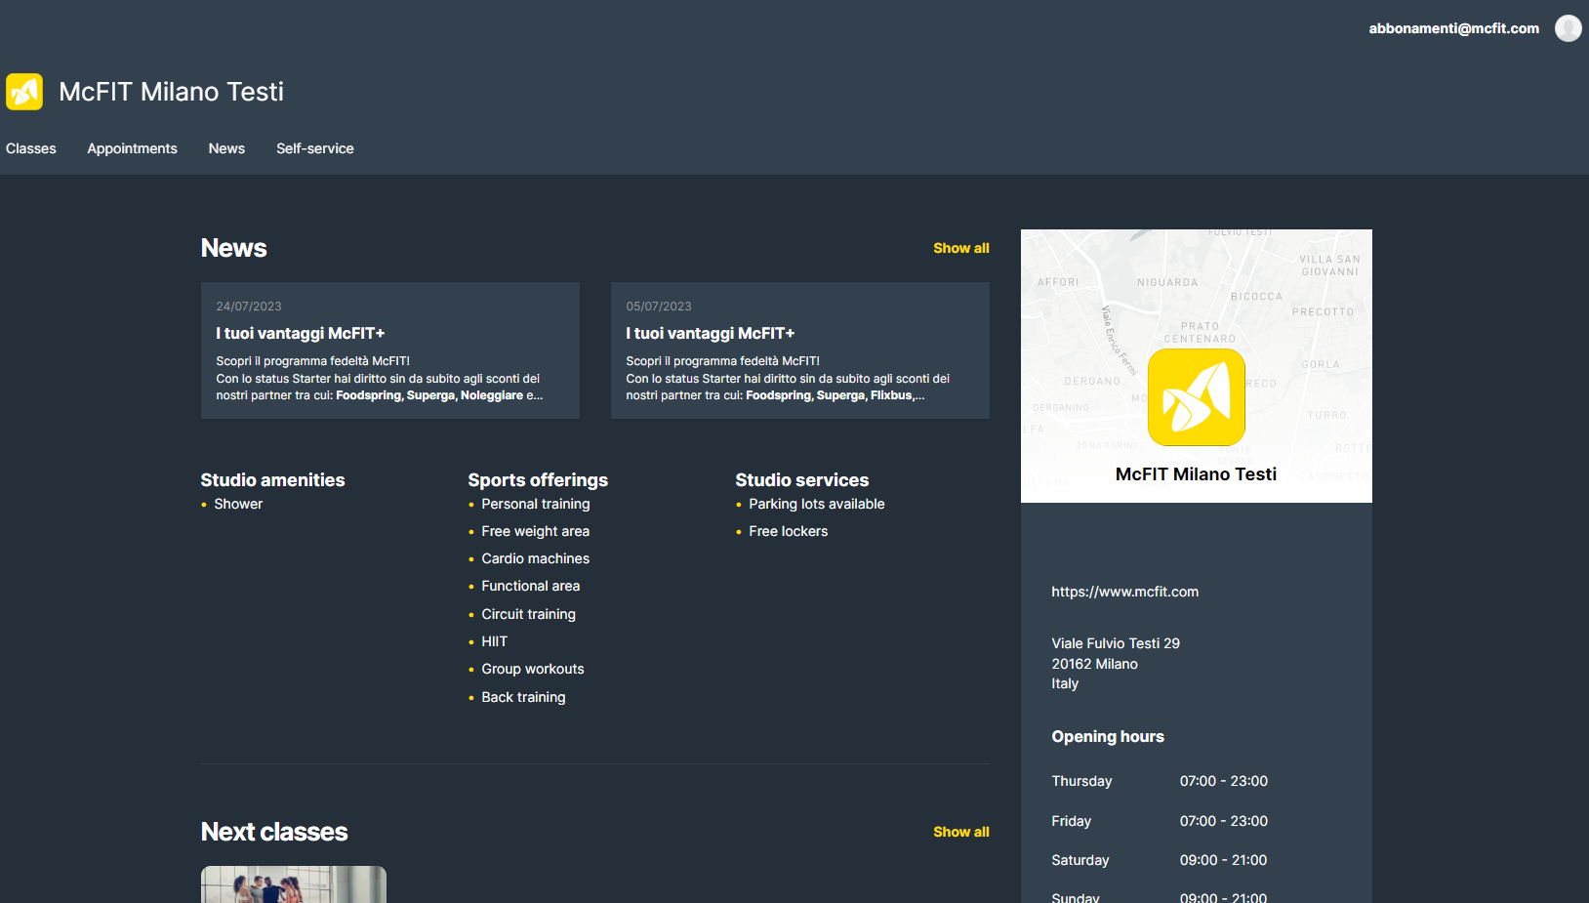1589x903 pixels.
Task: Select Personal training offering
Action: coord(536,504)
